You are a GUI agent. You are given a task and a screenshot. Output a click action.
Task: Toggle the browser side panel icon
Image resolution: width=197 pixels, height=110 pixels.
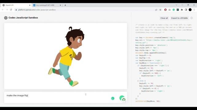click(186, 10)
